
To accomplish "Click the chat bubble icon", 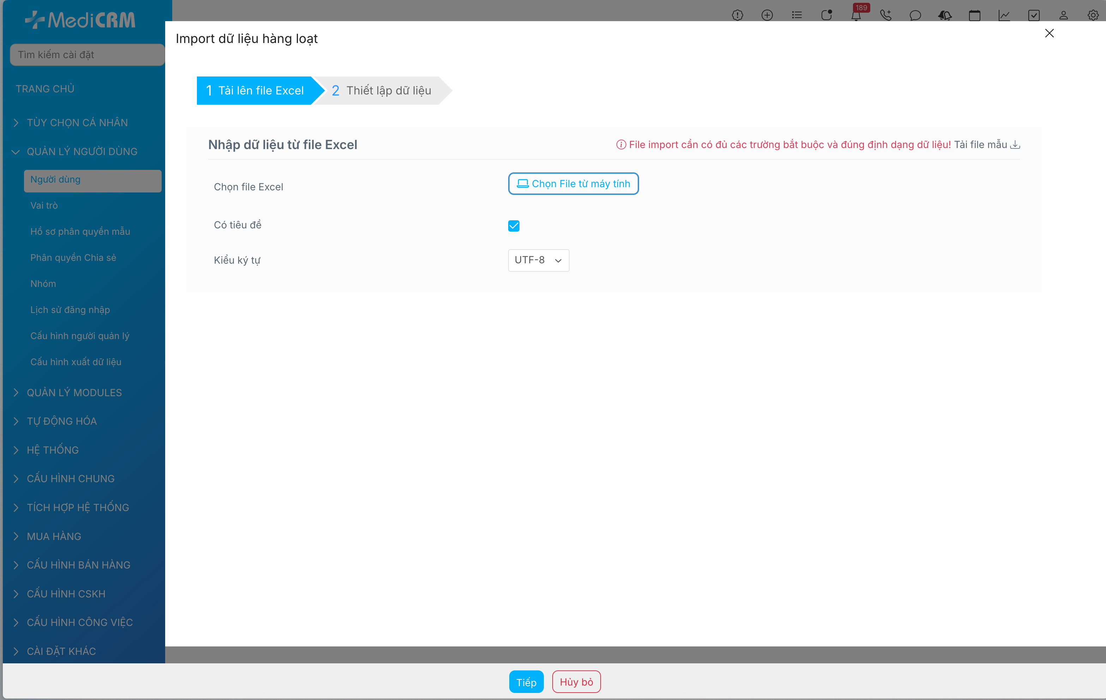I will pos(915,16).
